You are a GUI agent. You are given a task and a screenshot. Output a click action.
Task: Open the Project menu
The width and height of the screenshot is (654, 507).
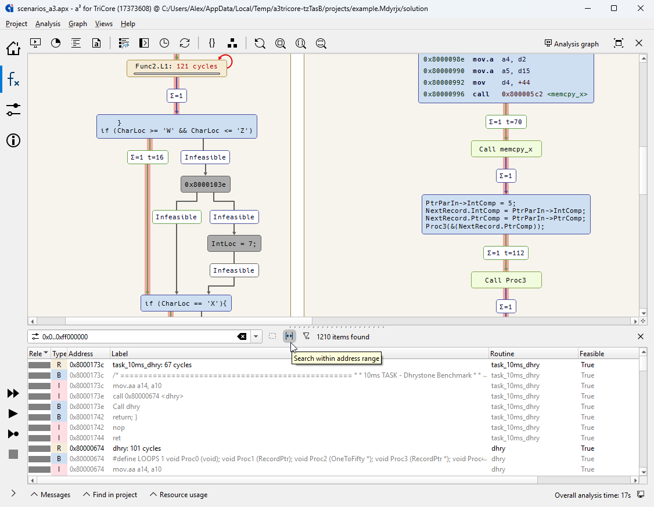pos(16,24)
